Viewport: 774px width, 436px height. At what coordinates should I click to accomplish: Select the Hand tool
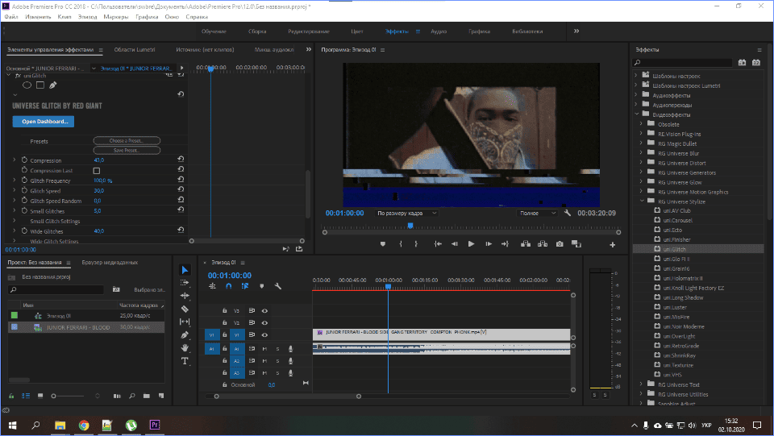pyautogui.click(x=185, y=347)
